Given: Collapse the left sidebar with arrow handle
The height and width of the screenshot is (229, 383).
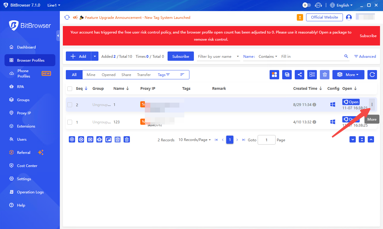Looking at the screenshot, I should (x=58, y=36).
